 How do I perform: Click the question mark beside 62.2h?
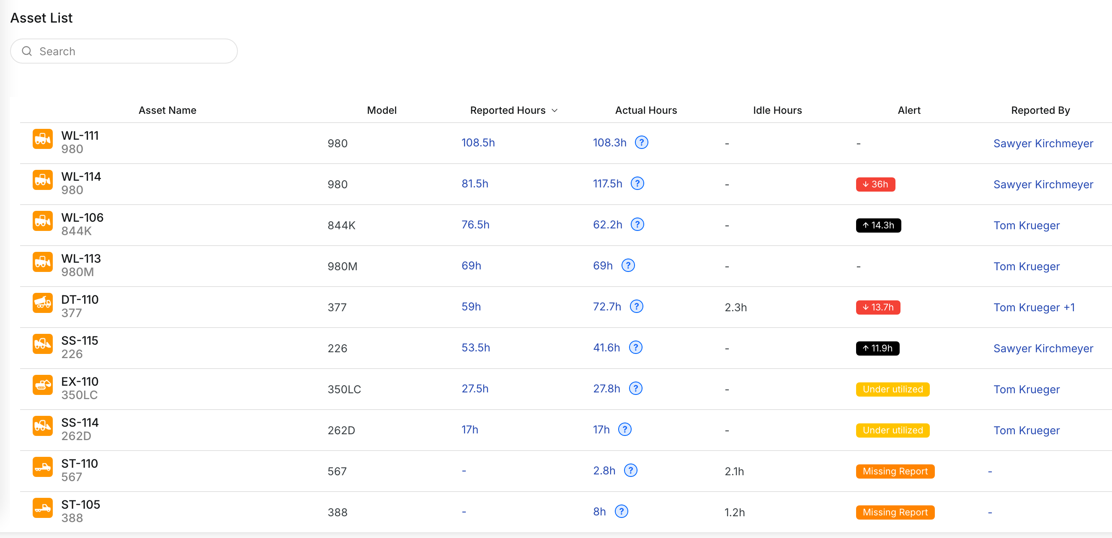pyautogui.click(x=637, y=224)
